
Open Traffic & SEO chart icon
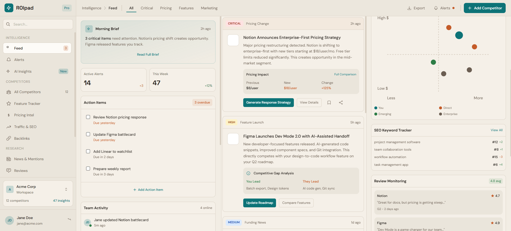click(x=9, y=127)
